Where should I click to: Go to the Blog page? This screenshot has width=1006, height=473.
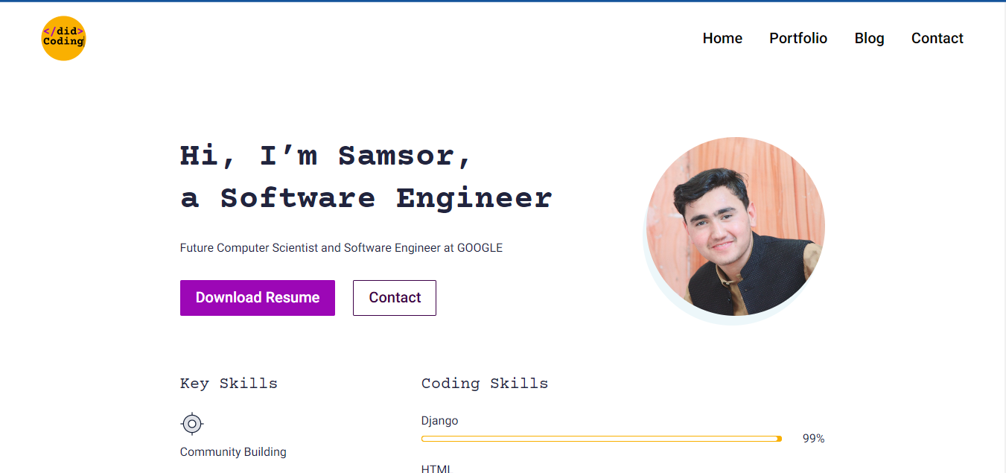pyautogui.click(x=869, y=38)
